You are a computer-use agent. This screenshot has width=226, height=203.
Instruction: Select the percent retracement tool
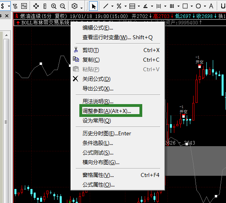coord(119,6)
